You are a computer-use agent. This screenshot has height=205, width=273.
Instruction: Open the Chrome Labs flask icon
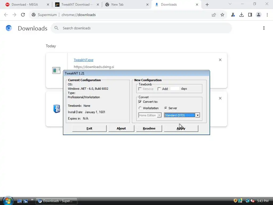pos(233,15)
